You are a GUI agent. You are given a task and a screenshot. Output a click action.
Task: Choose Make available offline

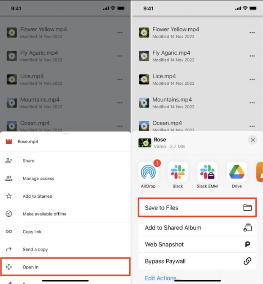coord(65,214)
